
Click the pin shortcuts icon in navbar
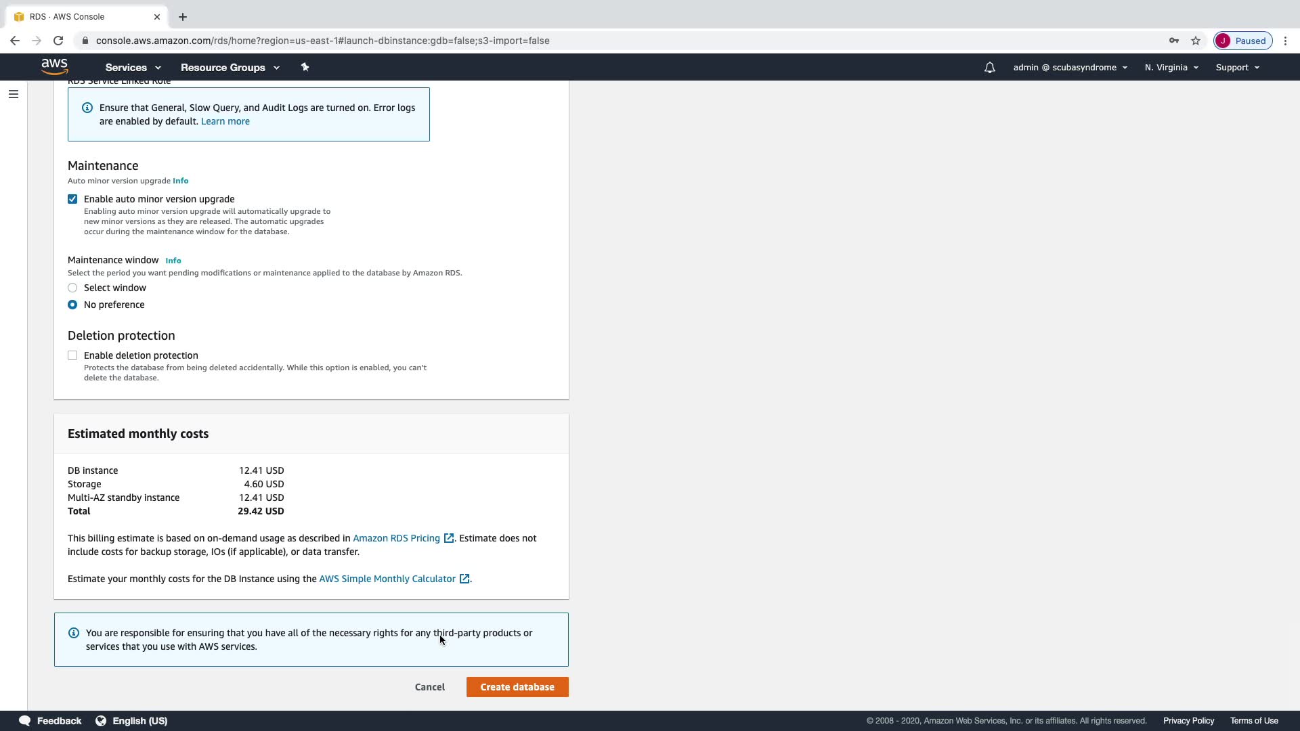(x=305, y=67)
